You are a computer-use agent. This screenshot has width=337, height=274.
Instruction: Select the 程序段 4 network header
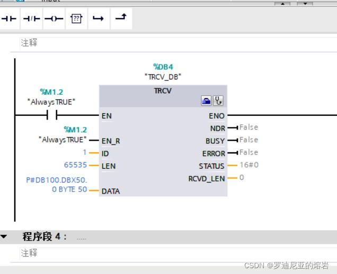click(169, 237)
